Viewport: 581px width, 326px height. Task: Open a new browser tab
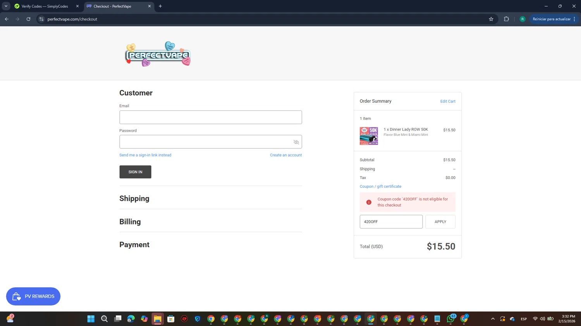pos(160,6)
